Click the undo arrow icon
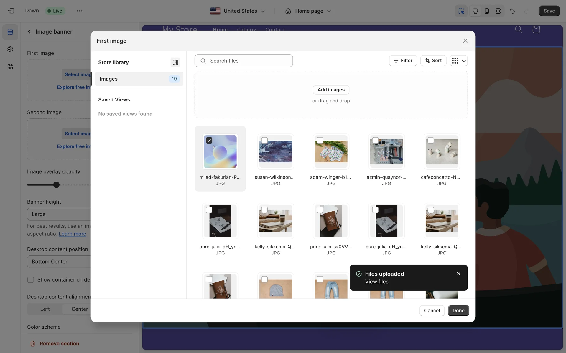Viewport: 566px width, 353px height. [512, 11]
